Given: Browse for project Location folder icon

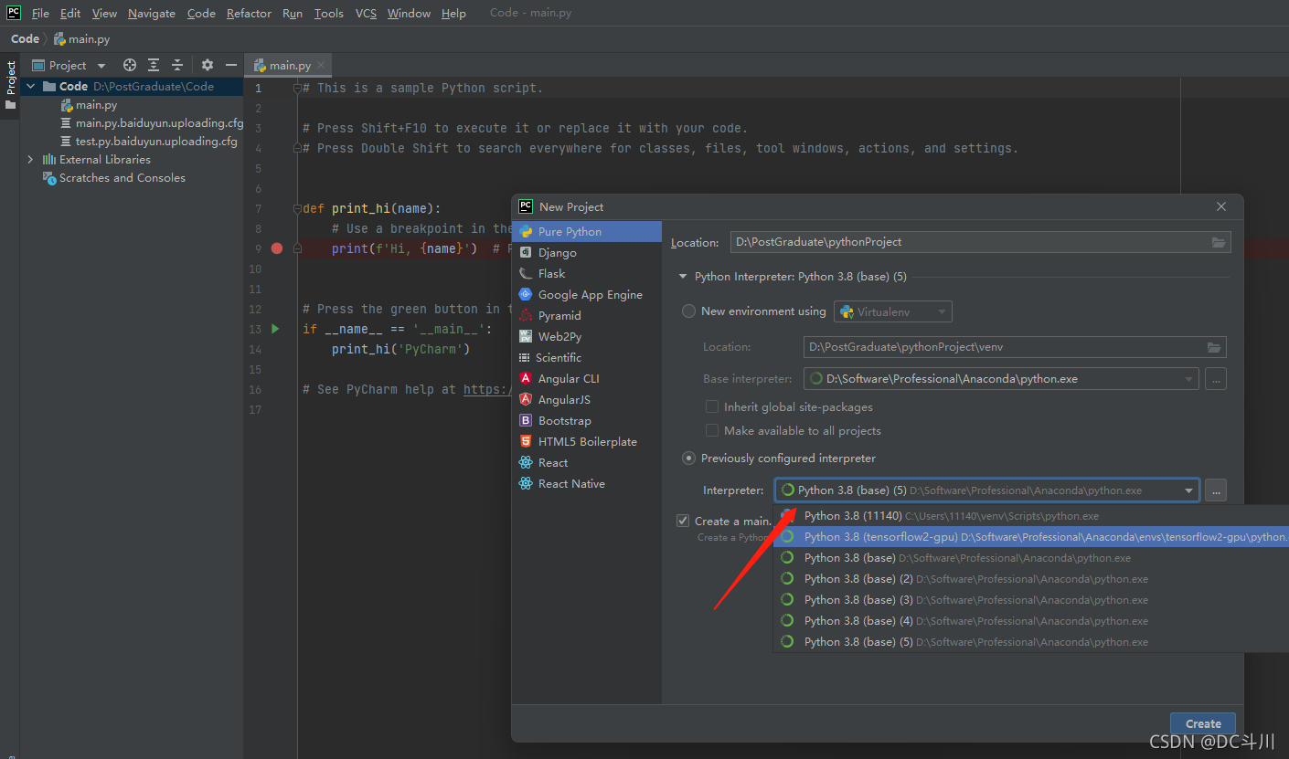Looking at the screenshot, I should tap(1218, 242).
